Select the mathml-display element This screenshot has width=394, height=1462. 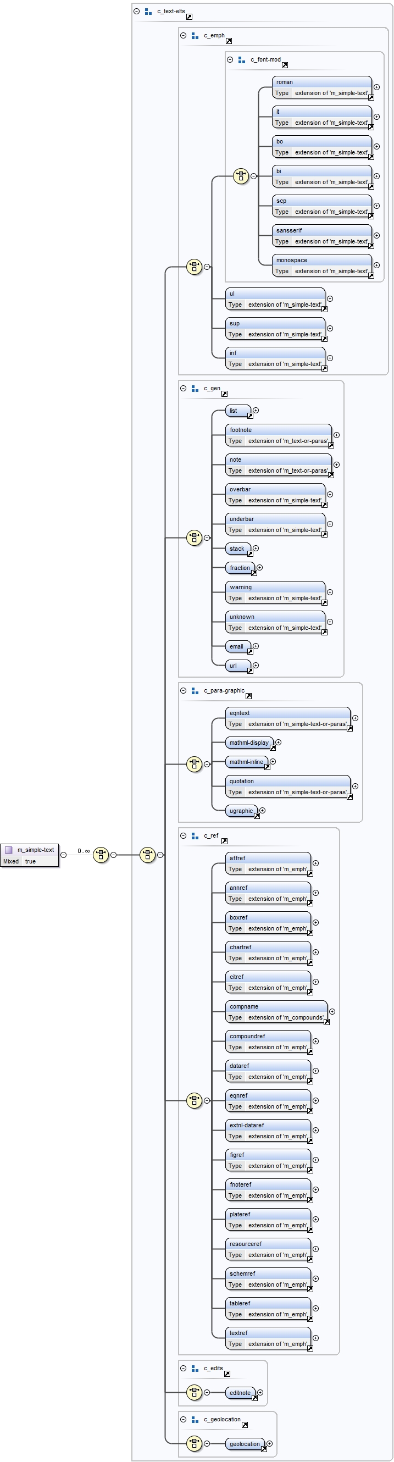pyautogui.click(x=249, y=743)
